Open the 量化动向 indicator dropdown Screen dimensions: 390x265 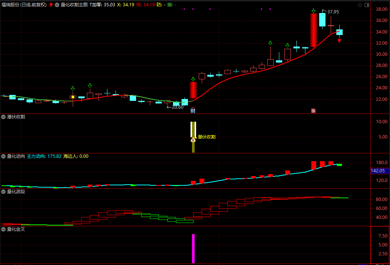pyautogui.click(x=3, y=156)
